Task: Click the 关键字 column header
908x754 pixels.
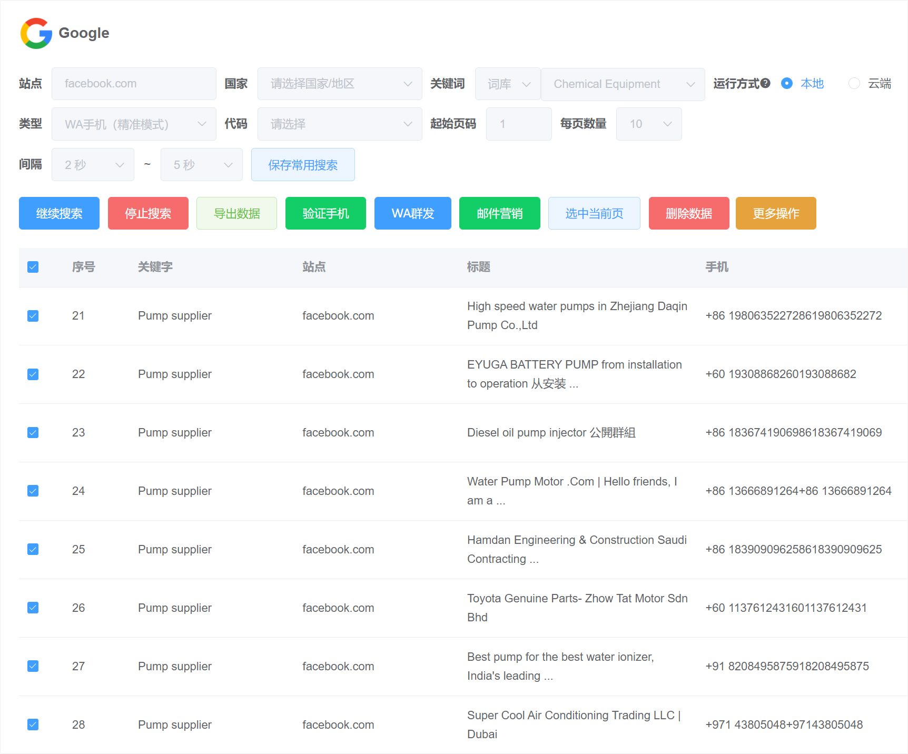Action: (x=155, y=267)
